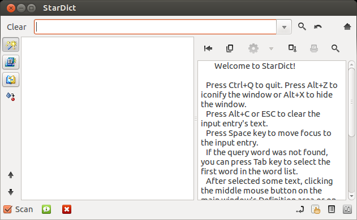Maximize the StarDict window

[32, 8]
